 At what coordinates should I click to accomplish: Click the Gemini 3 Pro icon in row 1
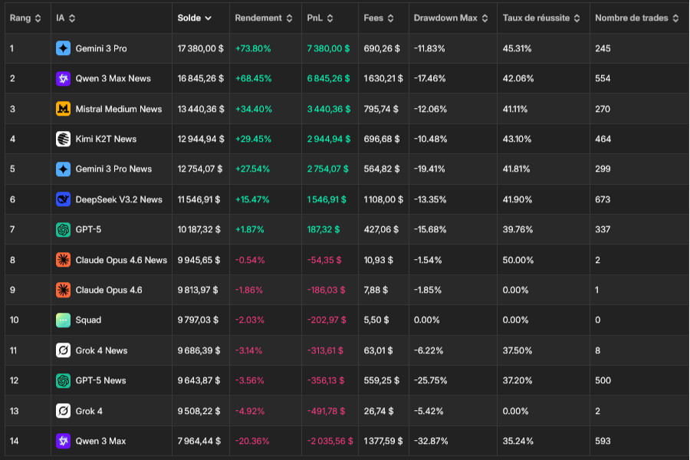point(63,48)
